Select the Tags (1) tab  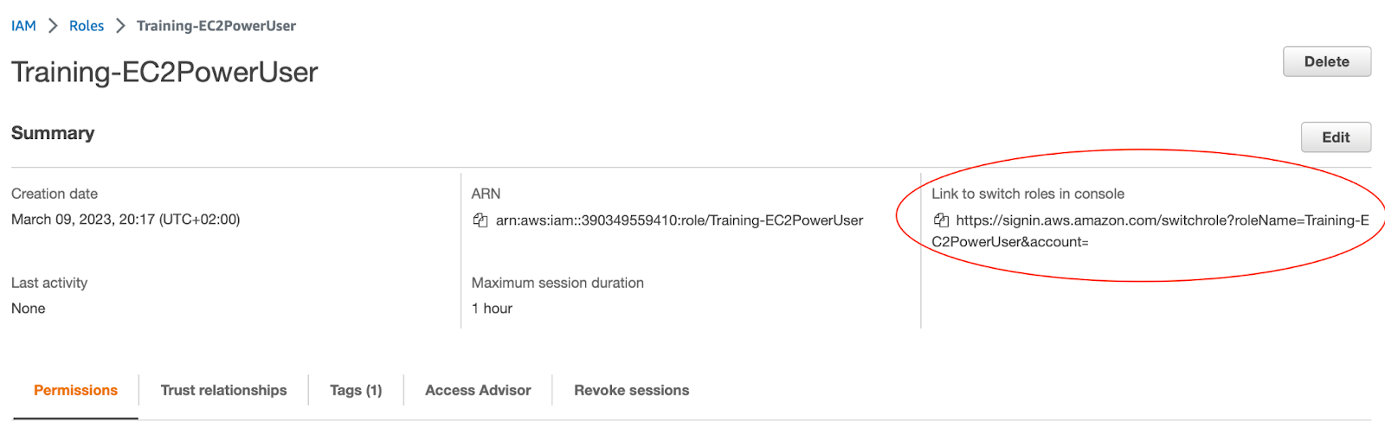356,390
